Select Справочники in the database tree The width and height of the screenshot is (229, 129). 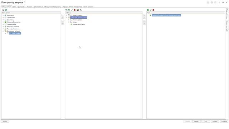point(11,18)
